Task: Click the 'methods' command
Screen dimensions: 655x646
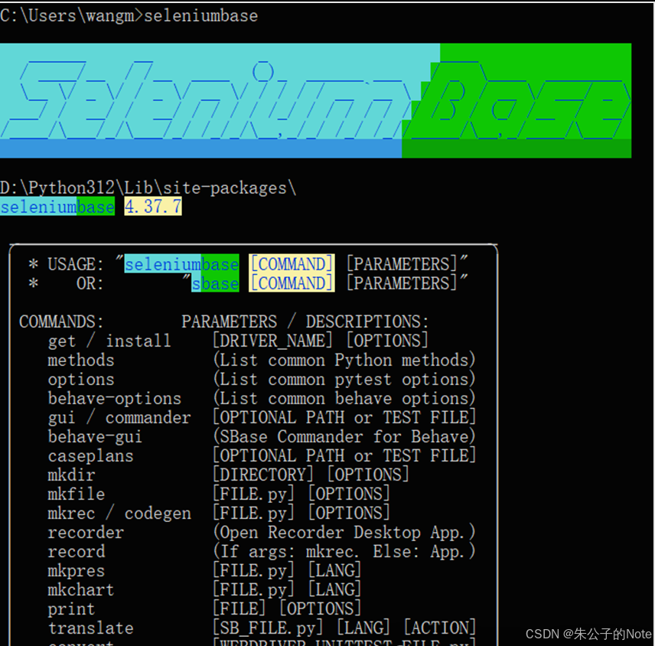Action: tap(81, 361)
